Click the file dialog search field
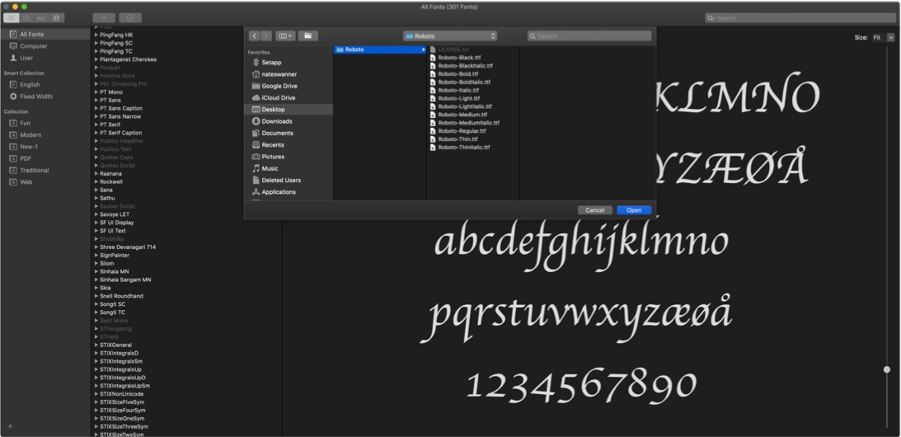901x437 pixels. 589,35
